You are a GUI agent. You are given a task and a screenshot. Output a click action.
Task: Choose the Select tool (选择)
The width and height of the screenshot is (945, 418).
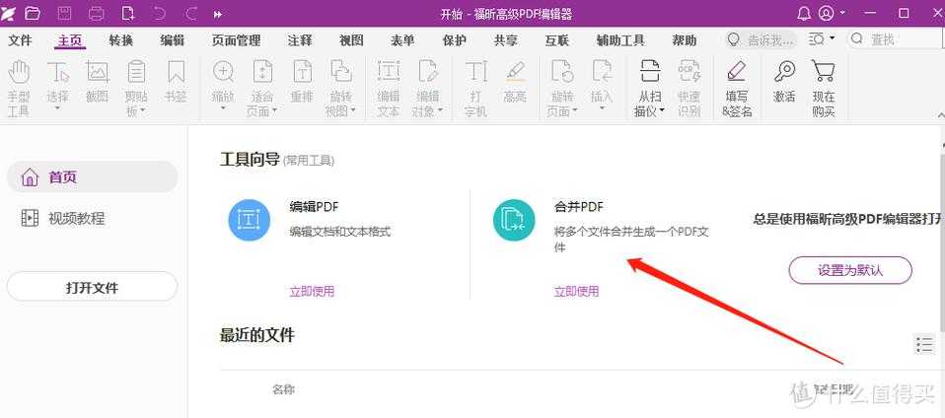point(58,86)
